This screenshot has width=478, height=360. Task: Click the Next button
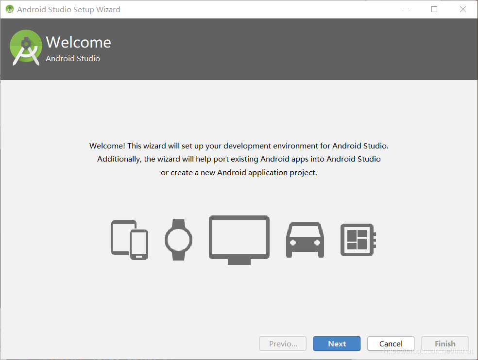coord(337,344)
